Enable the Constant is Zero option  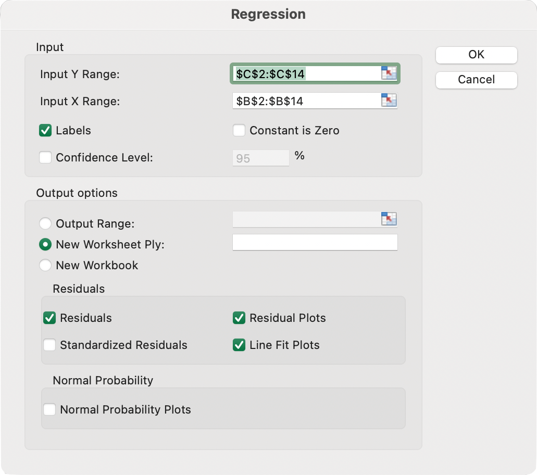point(239,130)
